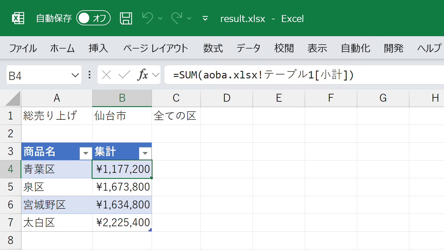Select column E header

279,98
